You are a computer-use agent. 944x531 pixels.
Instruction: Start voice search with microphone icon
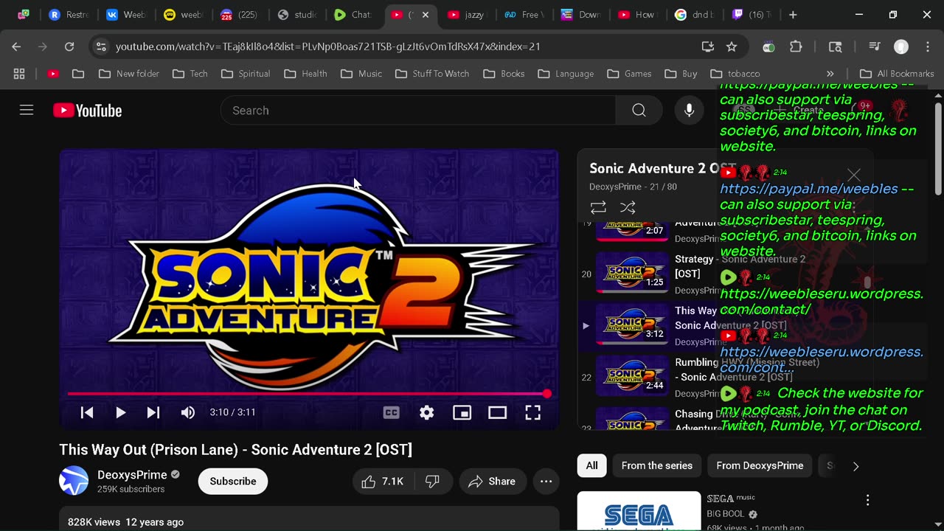(x=689, y=111)
